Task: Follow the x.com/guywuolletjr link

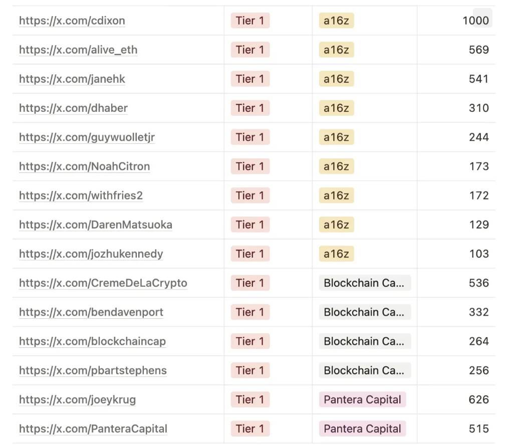Action: 87,137
